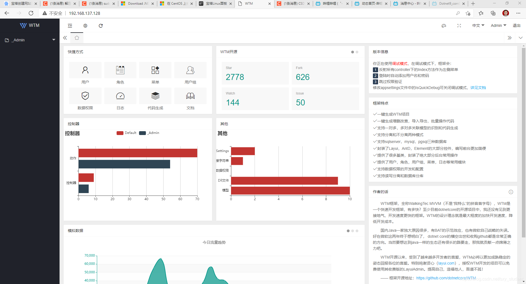The height and width of the screenshot is (284, 526).
Task: Open the theme palette icon
Action: point(444,26)
